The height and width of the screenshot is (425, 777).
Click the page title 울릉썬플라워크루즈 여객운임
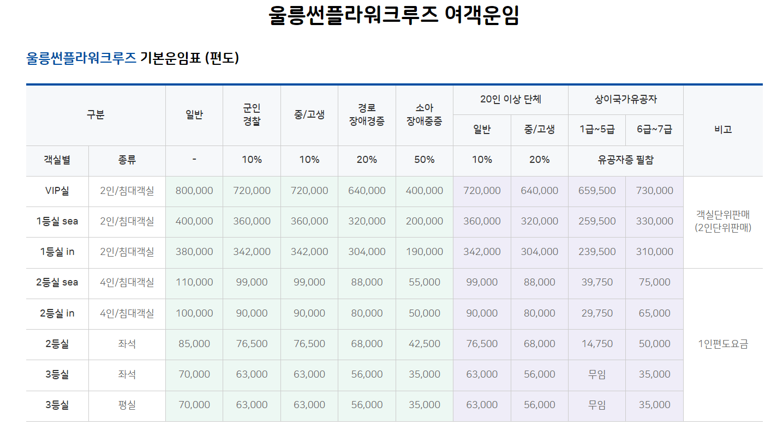click(x=393, y=15)
